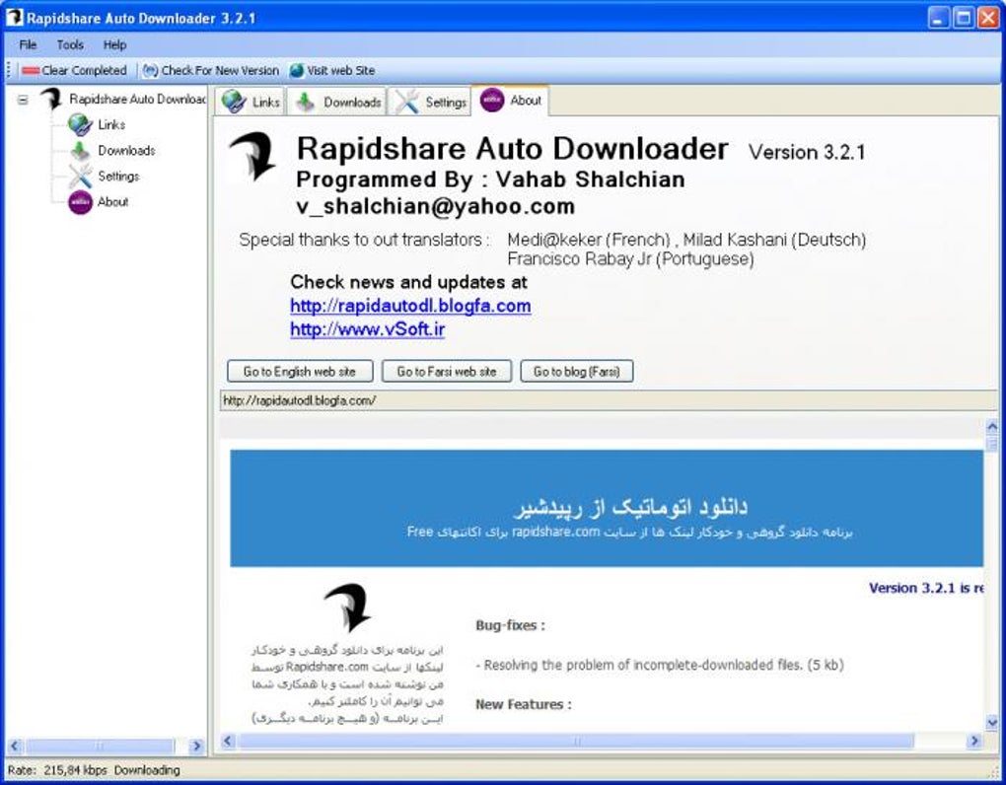
Task: Select Downloads item in sidebar tree
Action: point(126,151)
